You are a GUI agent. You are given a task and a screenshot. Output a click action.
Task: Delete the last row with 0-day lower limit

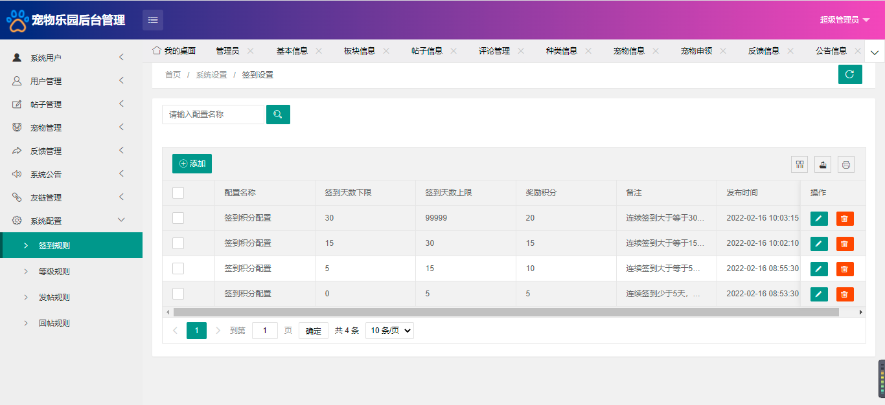(x=844, y=294)
